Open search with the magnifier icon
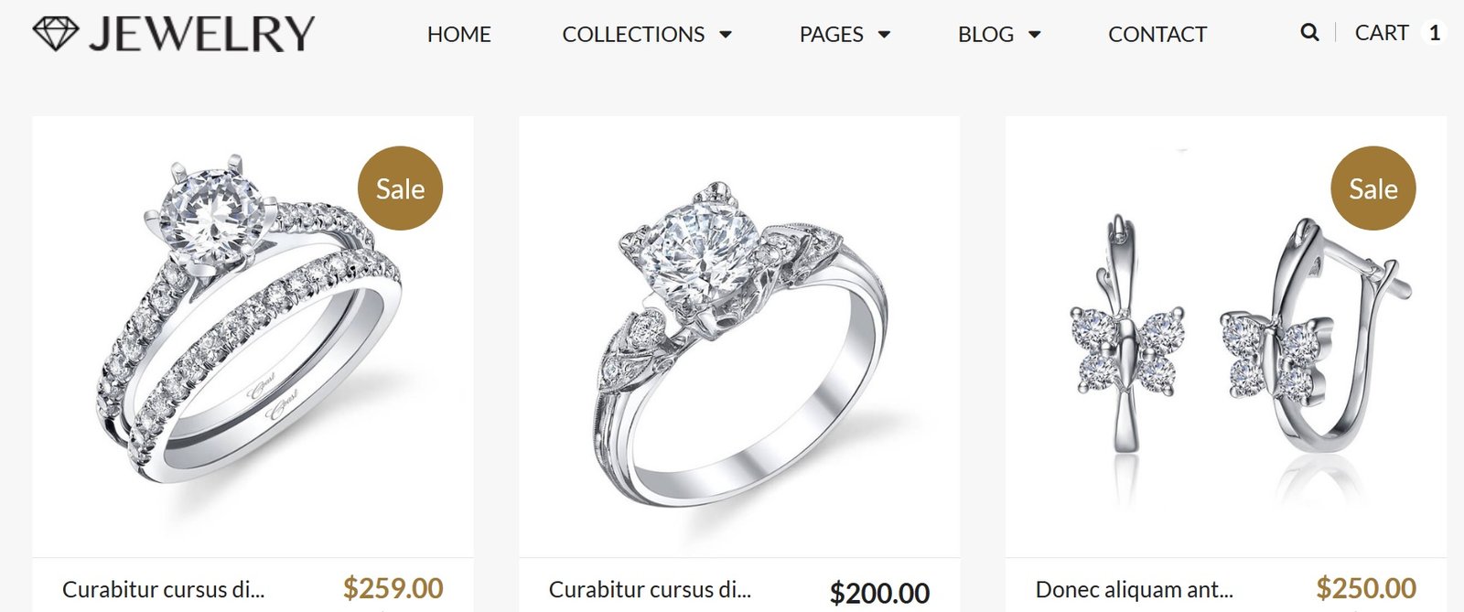This screenshot has width=1464, height=612. (x=1309, y=33)
